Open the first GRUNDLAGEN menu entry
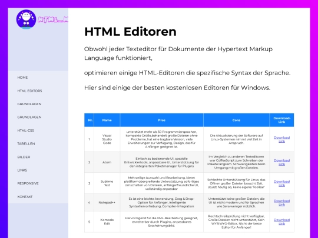The height and width of the screenshot is (238, 318). click(x=29, y=104)
